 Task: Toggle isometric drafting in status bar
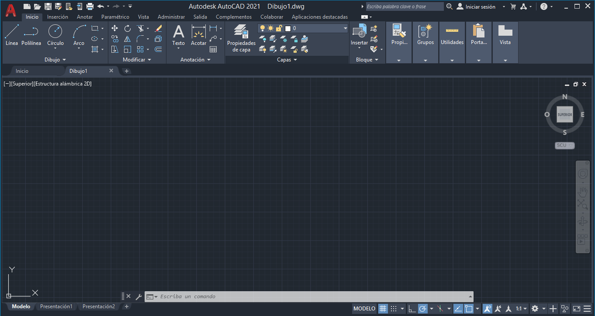(x=440, y=309)
